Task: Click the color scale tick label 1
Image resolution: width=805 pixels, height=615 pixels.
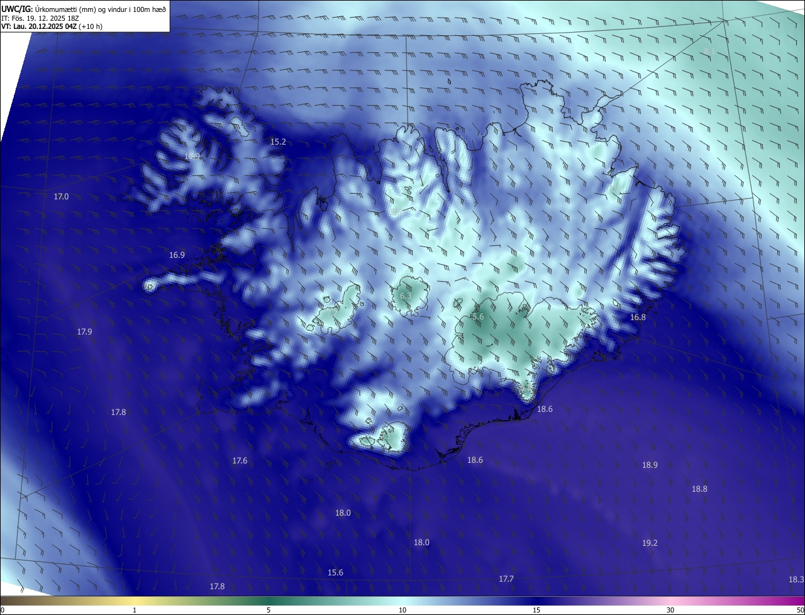Action: point(135,611)
